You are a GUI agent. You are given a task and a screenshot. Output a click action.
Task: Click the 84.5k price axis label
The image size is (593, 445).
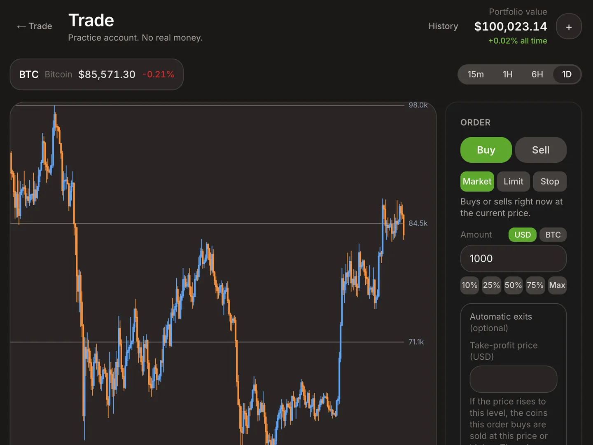(x=418, y=223)
